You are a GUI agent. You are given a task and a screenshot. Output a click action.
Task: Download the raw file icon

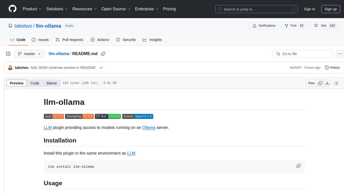(x=327, y=83)
